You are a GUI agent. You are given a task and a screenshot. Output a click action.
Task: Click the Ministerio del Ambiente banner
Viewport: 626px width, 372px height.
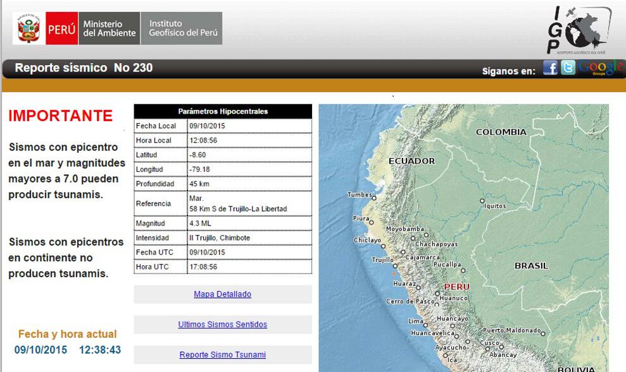(109, 29)
